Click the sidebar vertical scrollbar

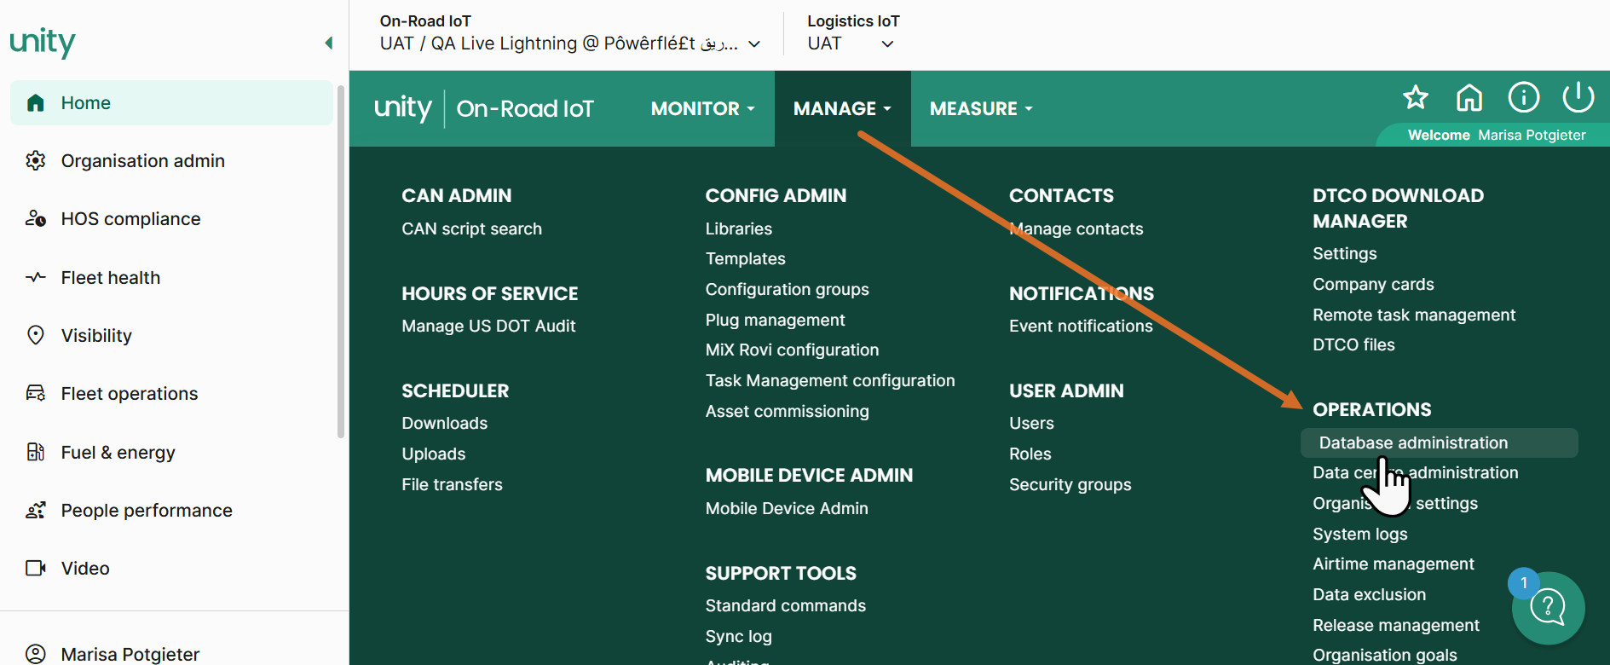(x=341, y=256)
